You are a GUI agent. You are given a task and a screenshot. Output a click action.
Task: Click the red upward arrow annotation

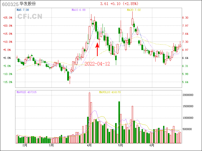(97, 50)
